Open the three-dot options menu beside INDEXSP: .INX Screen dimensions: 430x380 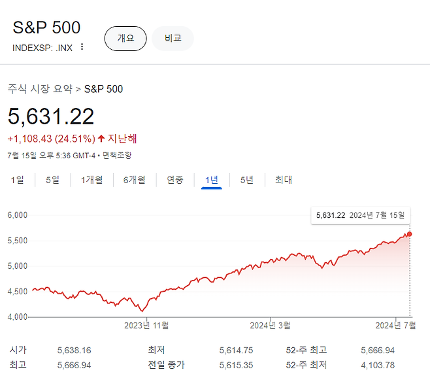(82, 46)
